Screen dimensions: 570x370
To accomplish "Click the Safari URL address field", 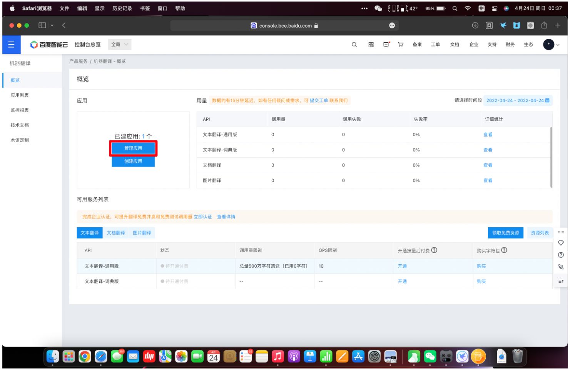I will click(x=284, y=25).
